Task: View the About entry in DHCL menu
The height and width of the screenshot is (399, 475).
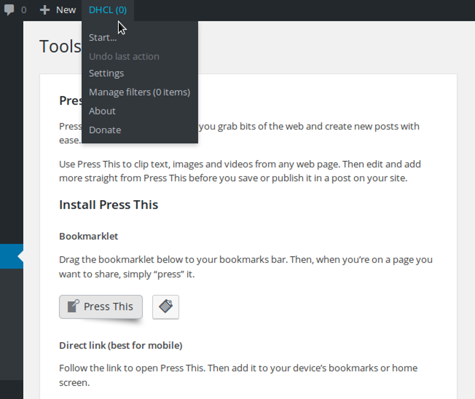Action: (x=102, y=111)
